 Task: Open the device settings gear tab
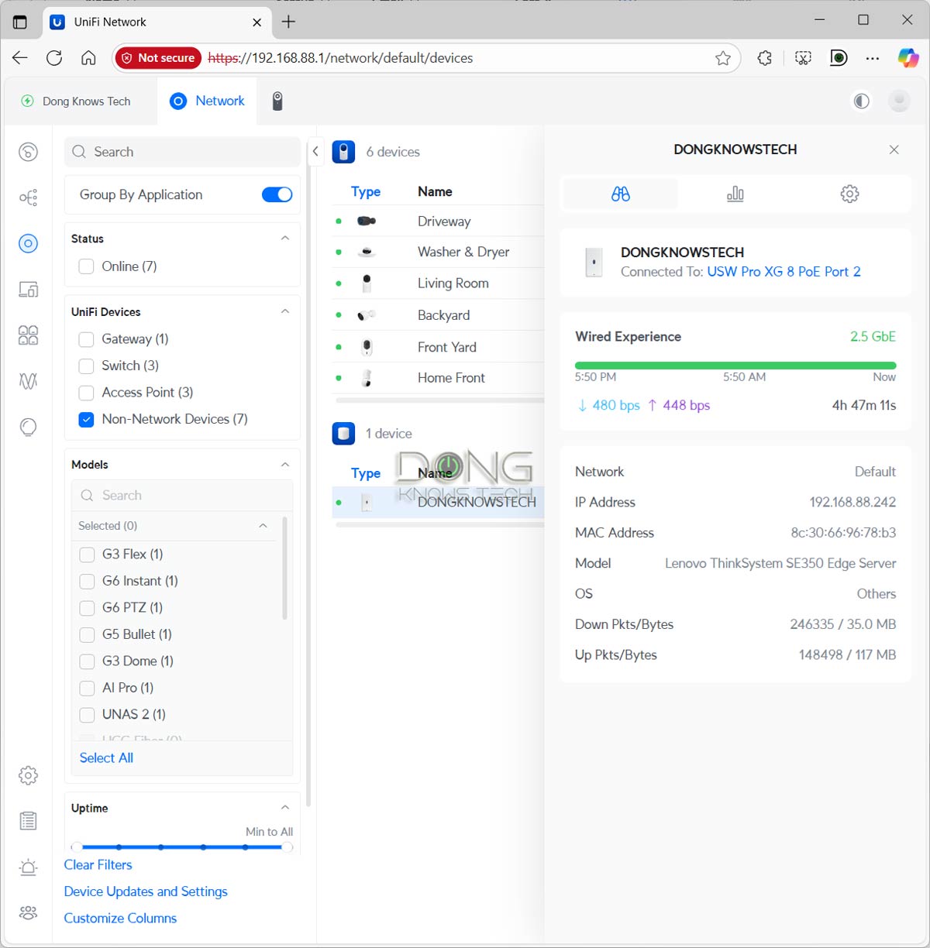click(849, 194)
